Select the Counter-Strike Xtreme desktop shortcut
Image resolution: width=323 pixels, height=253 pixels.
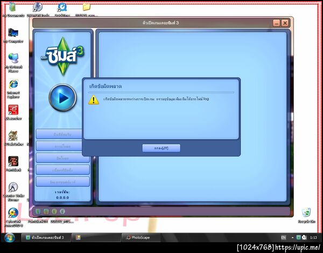point(13,192)
